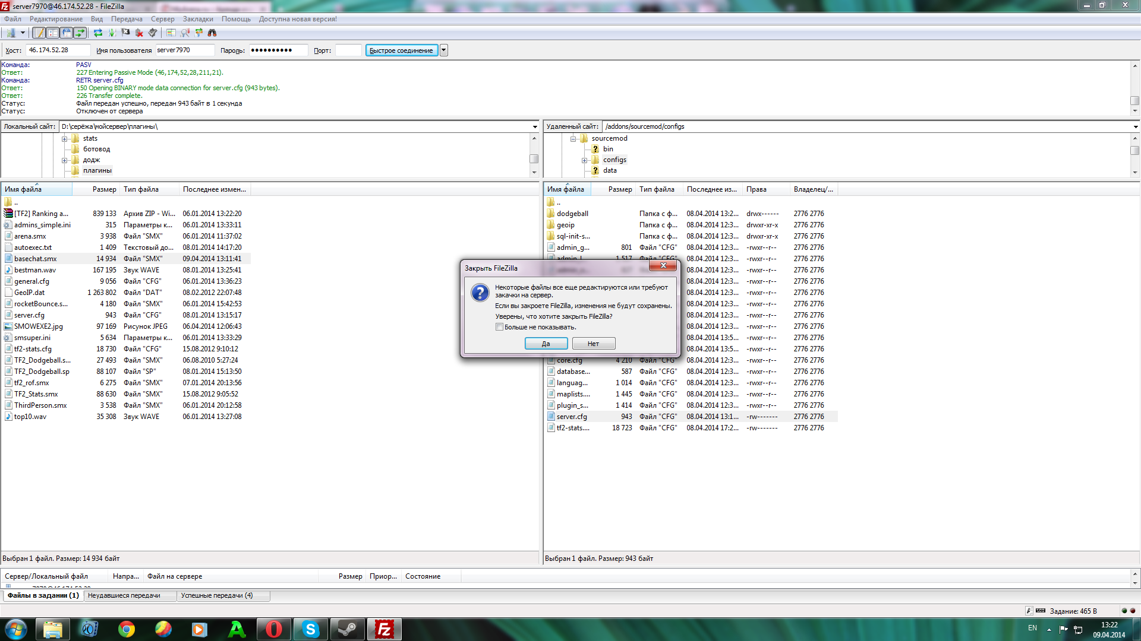Show hidden system tray icons arrow
Image resolution: width=1141 pixels, height=641 pixels.
pos(1049,629)
